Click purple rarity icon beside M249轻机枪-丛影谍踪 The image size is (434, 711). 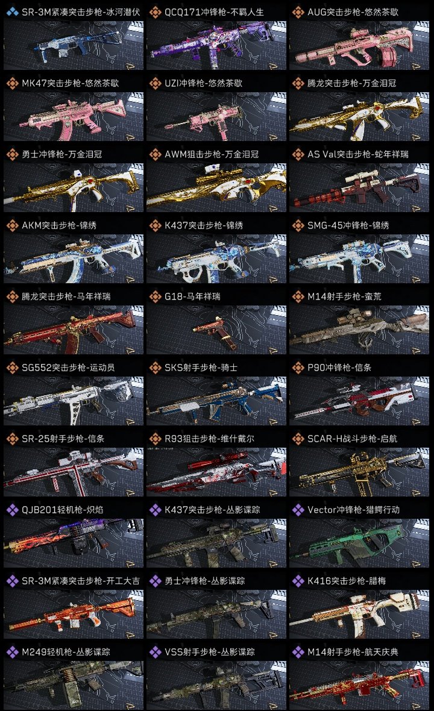point(12,651)
